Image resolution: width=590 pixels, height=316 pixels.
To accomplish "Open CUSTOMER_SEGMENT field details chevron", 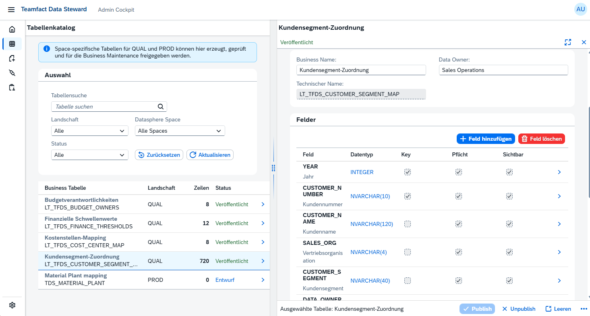I will click(559, 281).
